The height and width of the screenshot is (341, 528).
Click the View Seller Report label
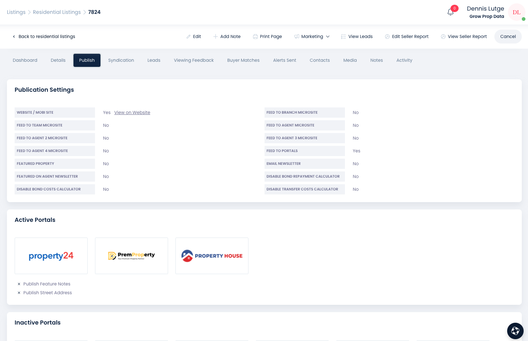[x=467, y=37]
